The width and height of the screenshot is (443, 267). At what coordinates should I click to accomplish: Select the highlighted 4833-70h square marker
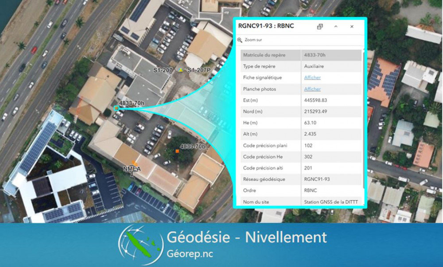point(116,108)
